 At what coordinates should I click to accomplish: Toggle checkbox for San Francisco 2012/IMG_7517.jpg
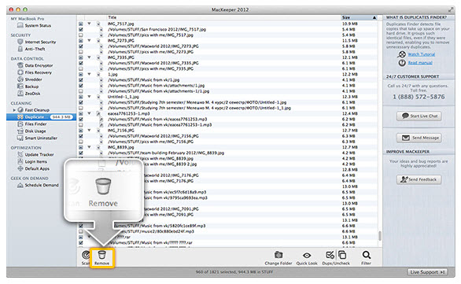[80, 29]
